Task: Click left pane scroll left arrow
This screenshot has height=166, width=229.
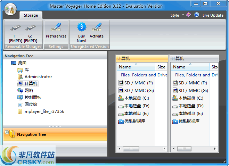Action: click(x=120, y=149)
